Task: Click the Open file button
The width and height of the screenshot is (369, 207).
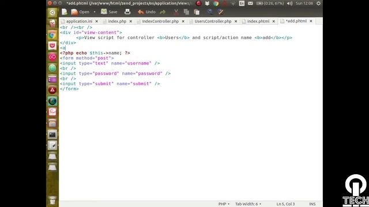Action: [x=81, y=11]
